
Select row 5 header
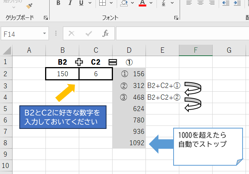6,109
